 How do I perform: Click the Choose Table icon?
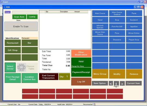click(x=22, y=67)
